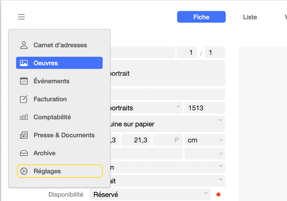Click the hamburger menu icon
Screen dimensions: 287x201
[22, 17]
